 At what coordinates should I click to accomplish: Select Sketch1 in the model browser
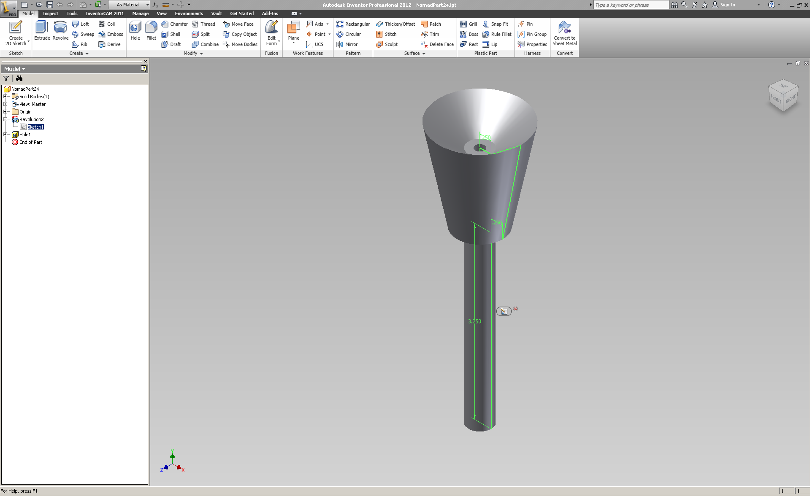[x=36, y=127]
